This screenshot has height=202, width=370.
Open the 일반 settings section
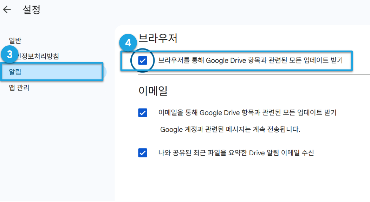(15, 41)
